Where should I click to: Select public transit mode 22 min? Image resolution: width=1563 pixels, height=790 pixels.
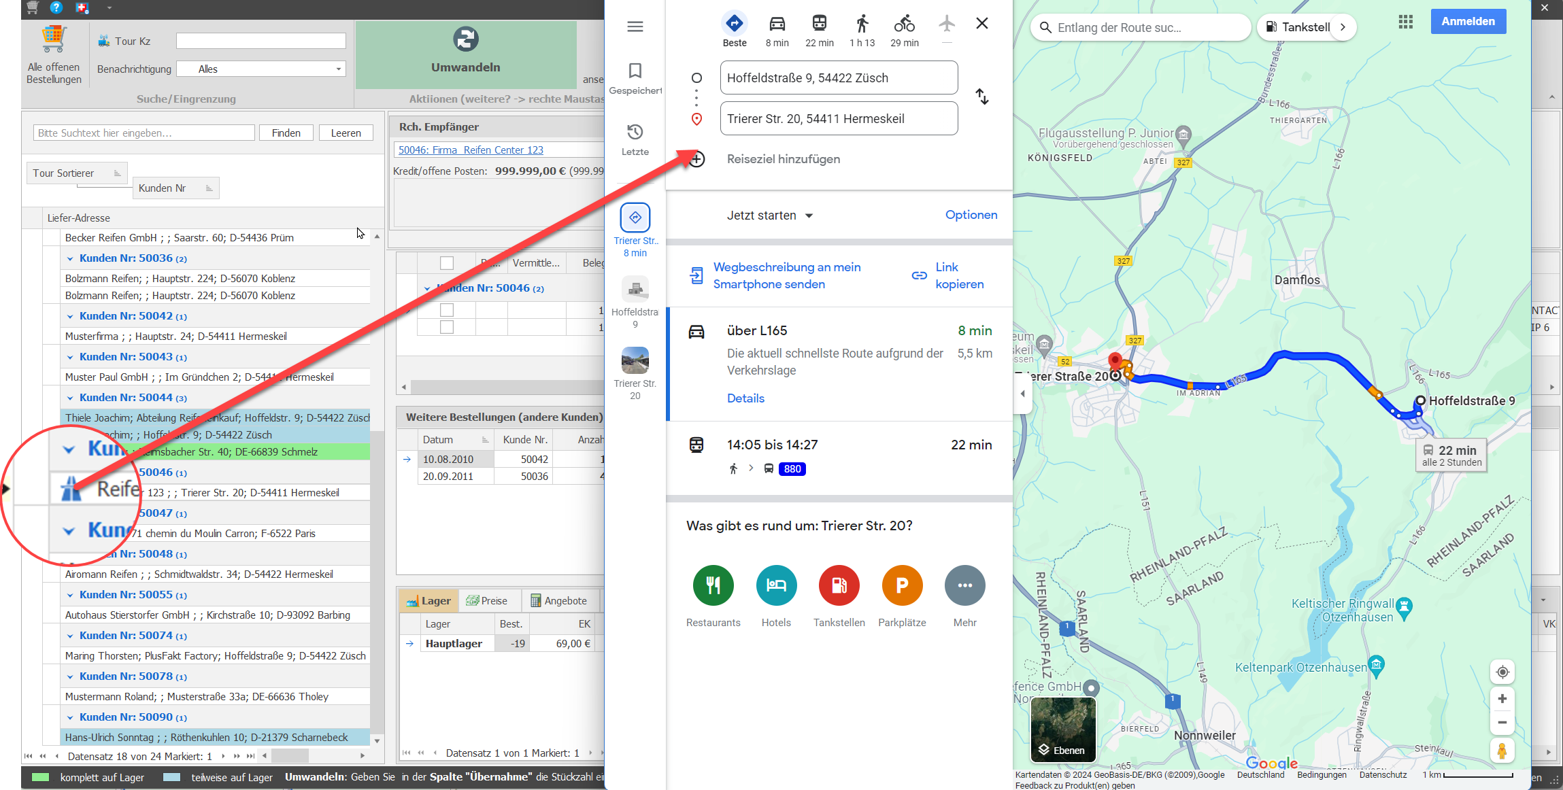pyautogui.click(x=819, y=30)
